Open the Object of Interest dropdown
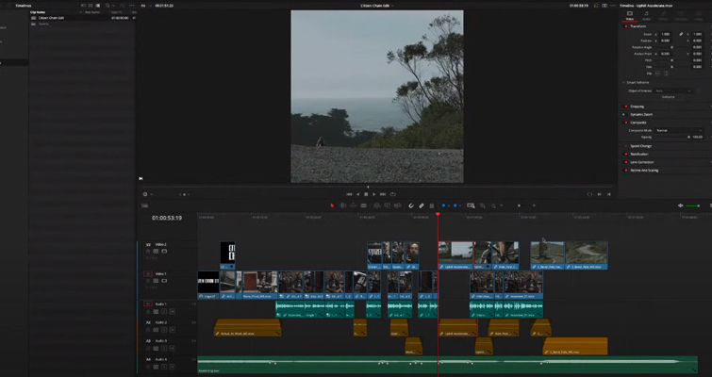 tap(673, 90)
